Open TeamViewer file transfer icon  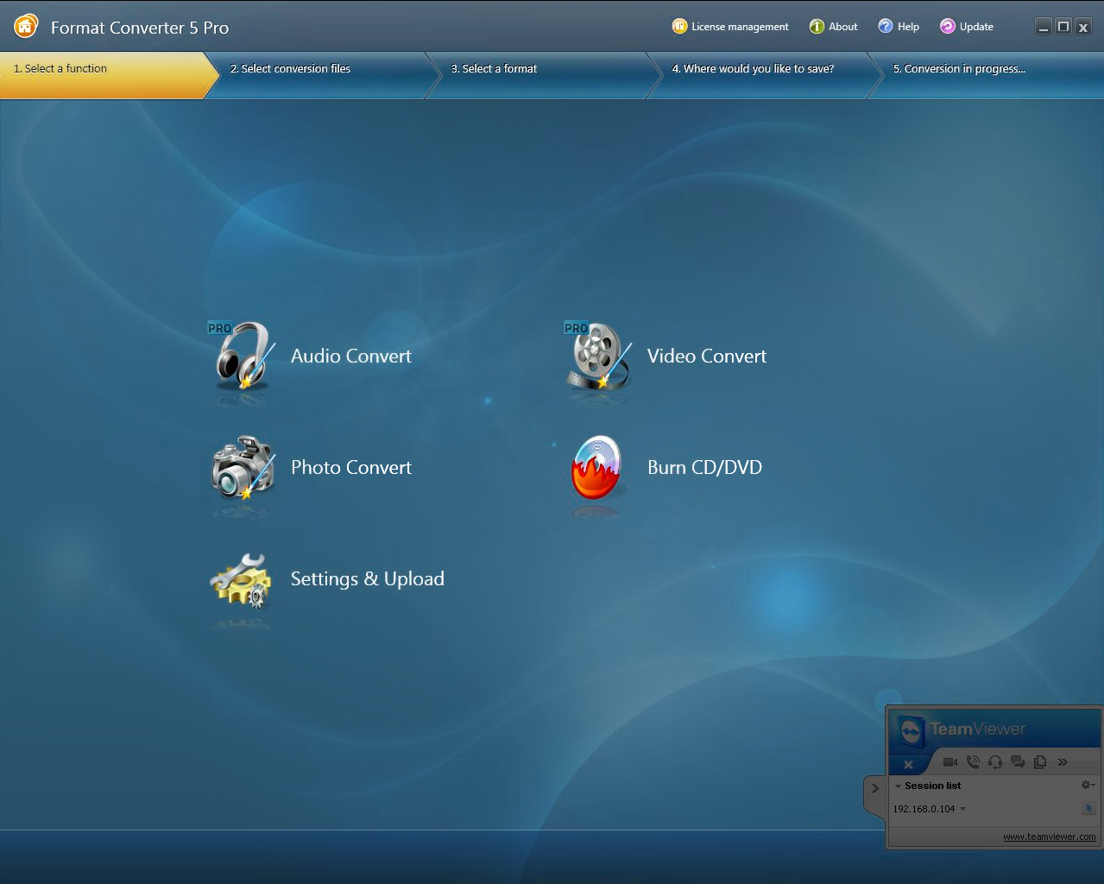pos(1040,762)
